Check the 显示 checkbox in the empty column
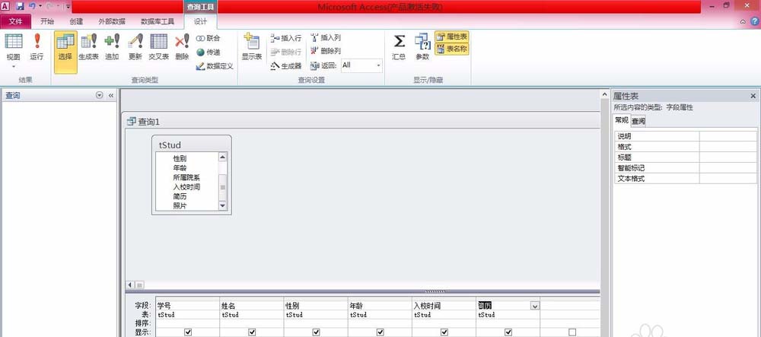761x337 pixels. pyautogui.click(x=572, y=332)
